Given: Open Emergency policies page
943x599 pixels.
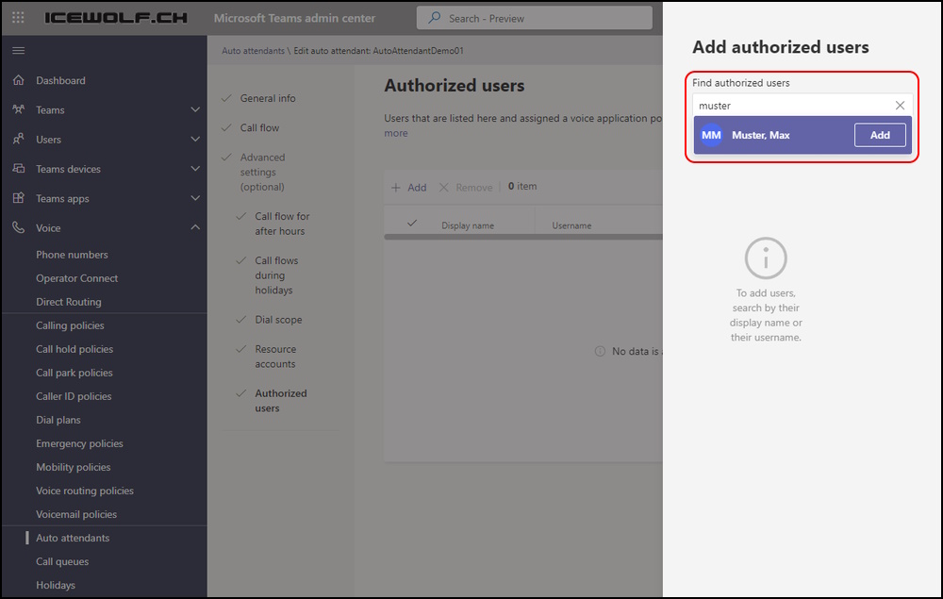Looking at the screenshot, I should (79, 443).
